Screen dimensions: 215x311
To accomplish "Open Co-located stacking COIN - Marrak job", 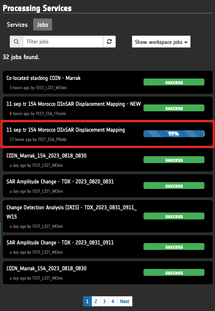I will click(x=107, y=82).
